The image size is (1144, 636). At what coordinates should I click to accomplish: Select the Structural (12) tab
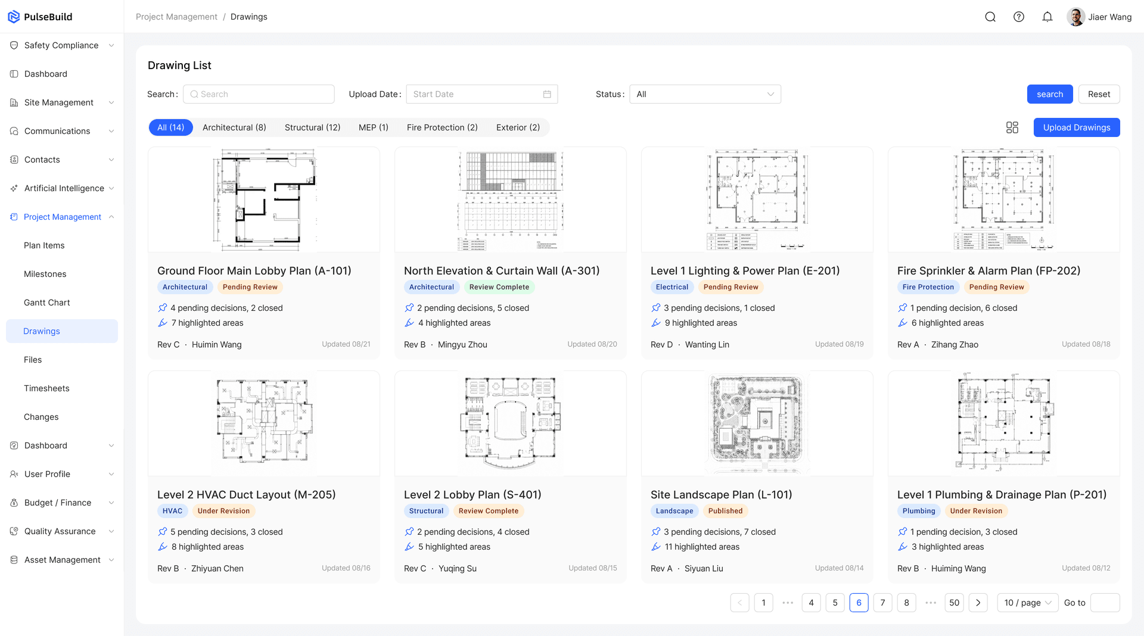coord(312,127)
